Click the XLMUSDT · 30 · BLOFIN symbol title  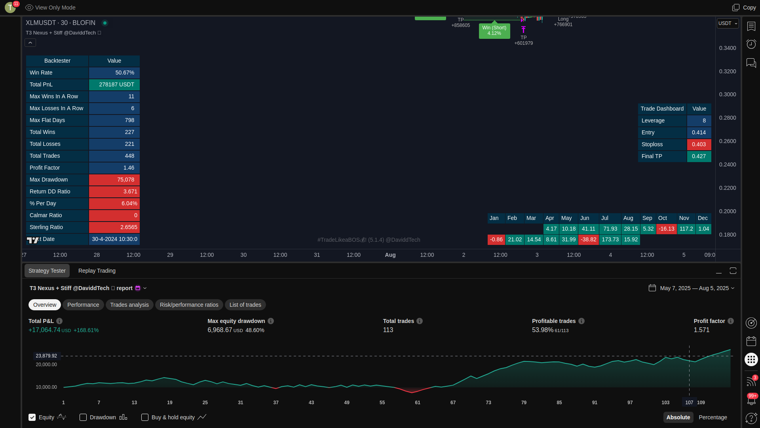tap(61, 23)
